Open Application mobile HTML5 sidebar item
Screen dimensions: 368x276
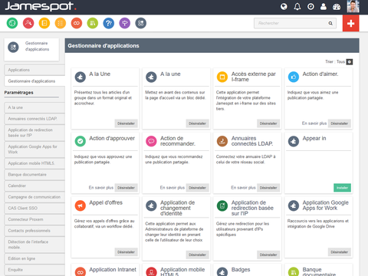34,163
